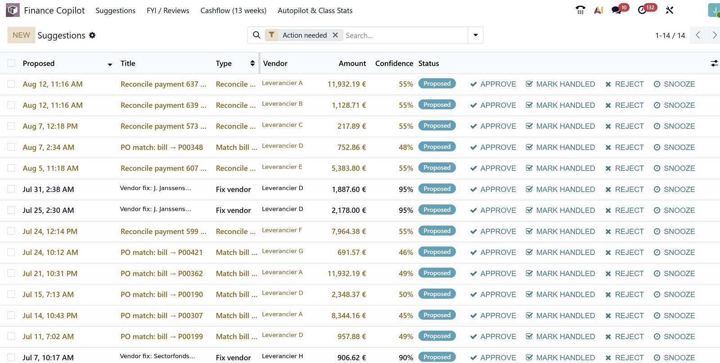Open the FYI / Reviews menu
720x363 pixels.
pyautogui.click(x=168, y=10)
